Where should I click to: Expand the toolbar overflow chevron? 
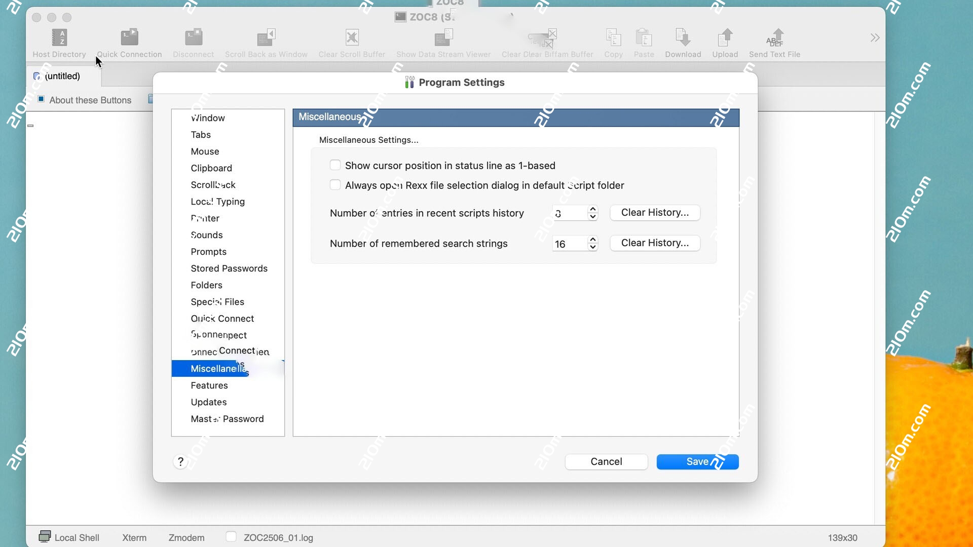click(875, 38)
